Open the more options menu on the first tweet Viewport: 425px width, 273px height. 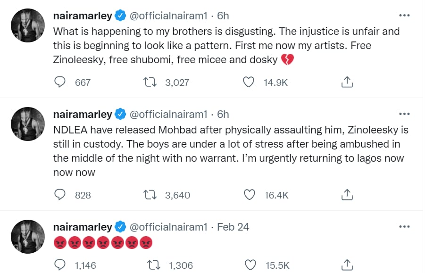pos(404,15)
